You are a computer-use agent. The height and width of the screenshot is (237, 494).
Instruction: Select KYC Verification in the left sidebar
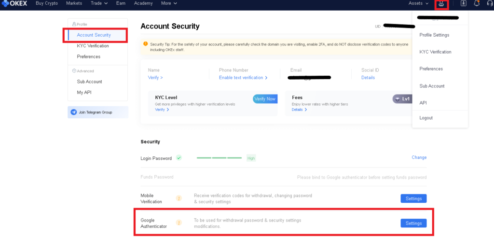pos(93,46)
